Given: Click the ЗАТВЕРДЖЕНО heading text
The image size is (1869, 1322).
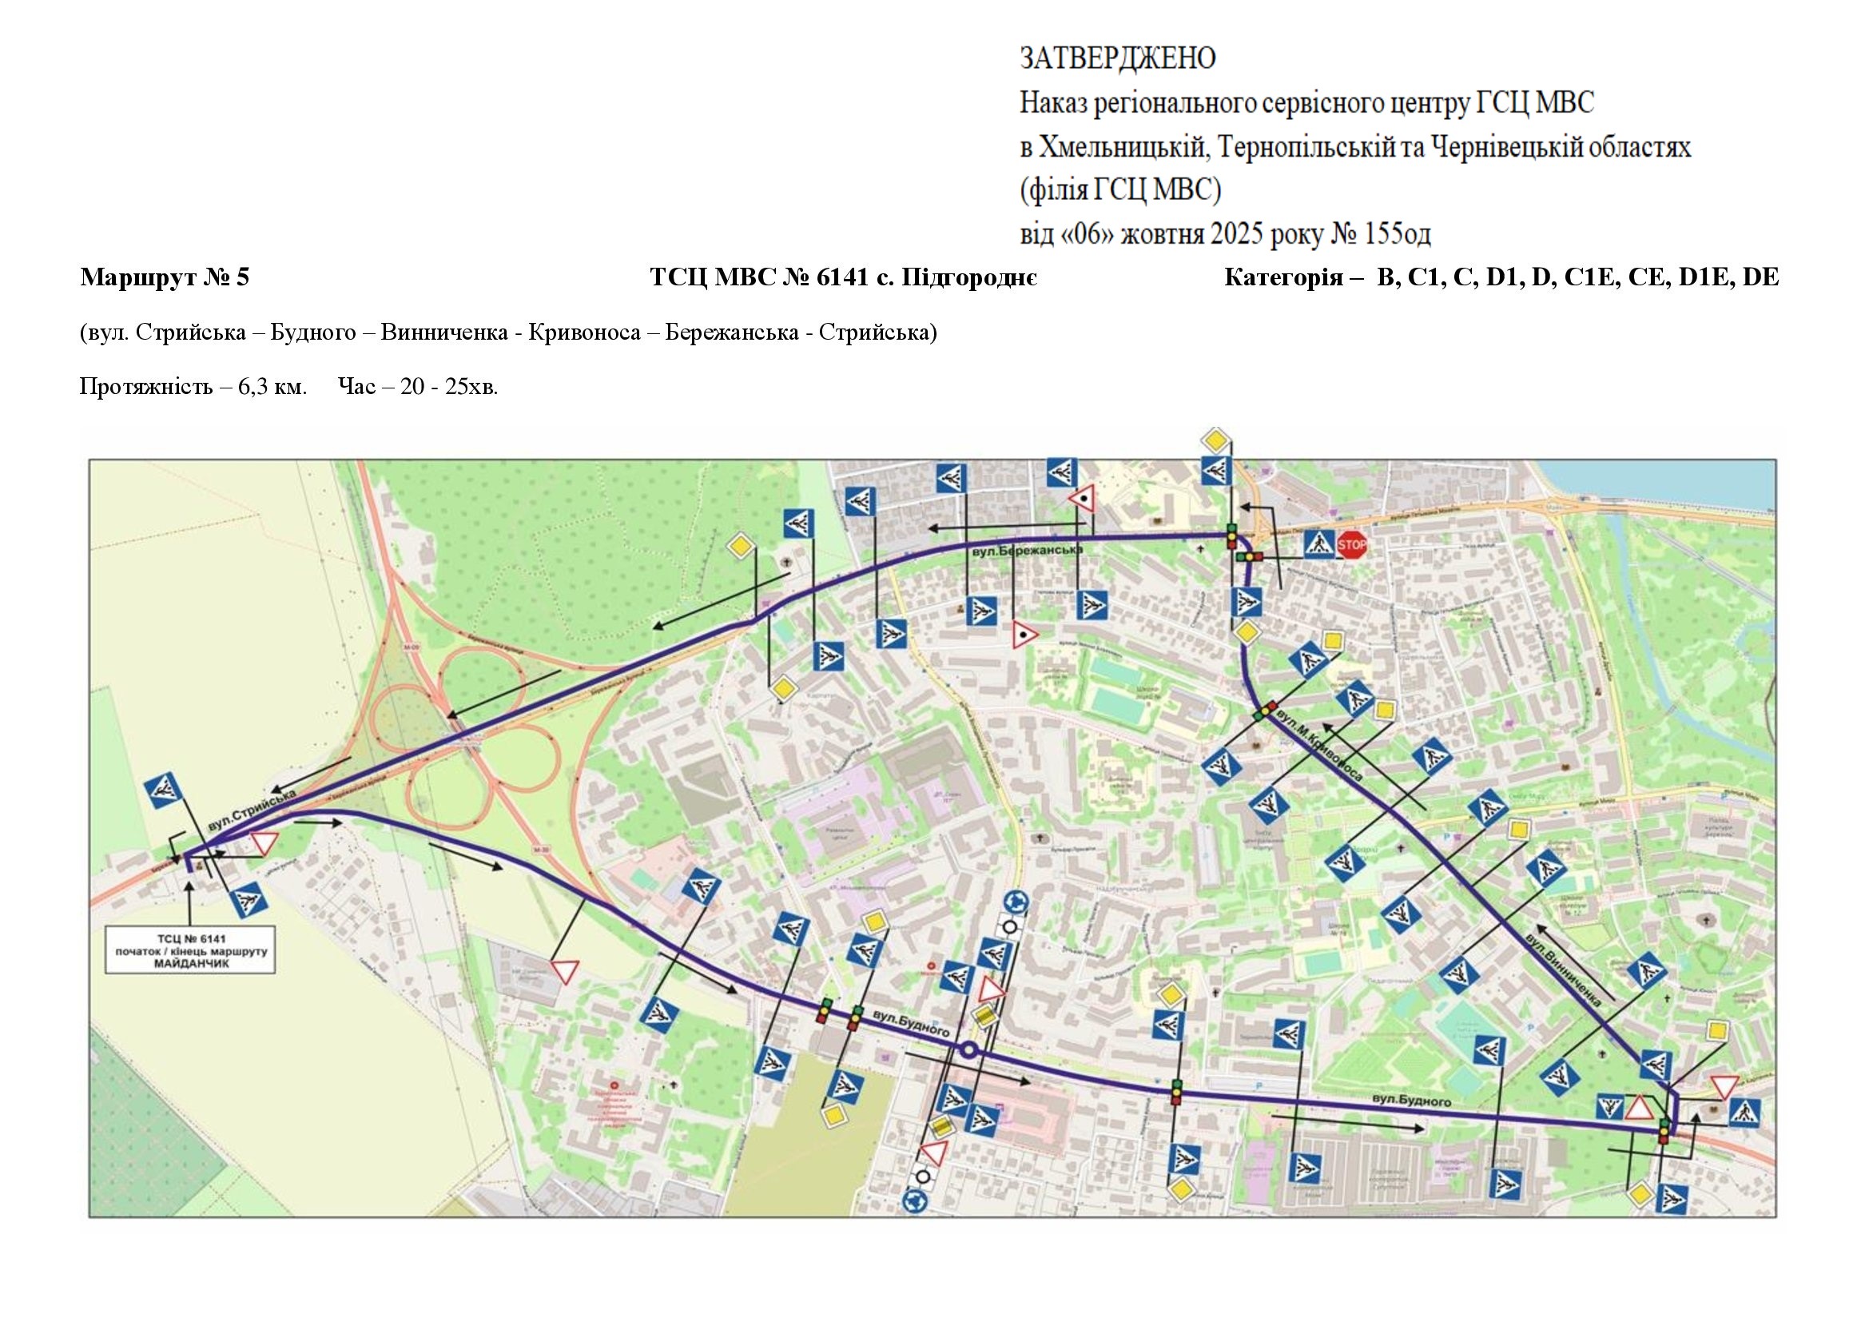Looking at the screenshot, I should 1118,58.
